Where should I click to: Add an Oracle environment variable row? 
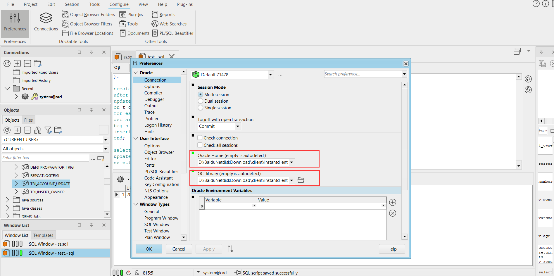point(393,202)
